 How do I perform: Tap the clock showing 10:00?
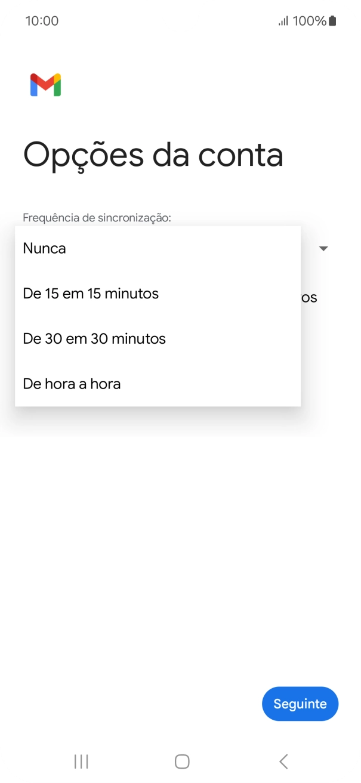pyautogui.click(x=42, y=20)
